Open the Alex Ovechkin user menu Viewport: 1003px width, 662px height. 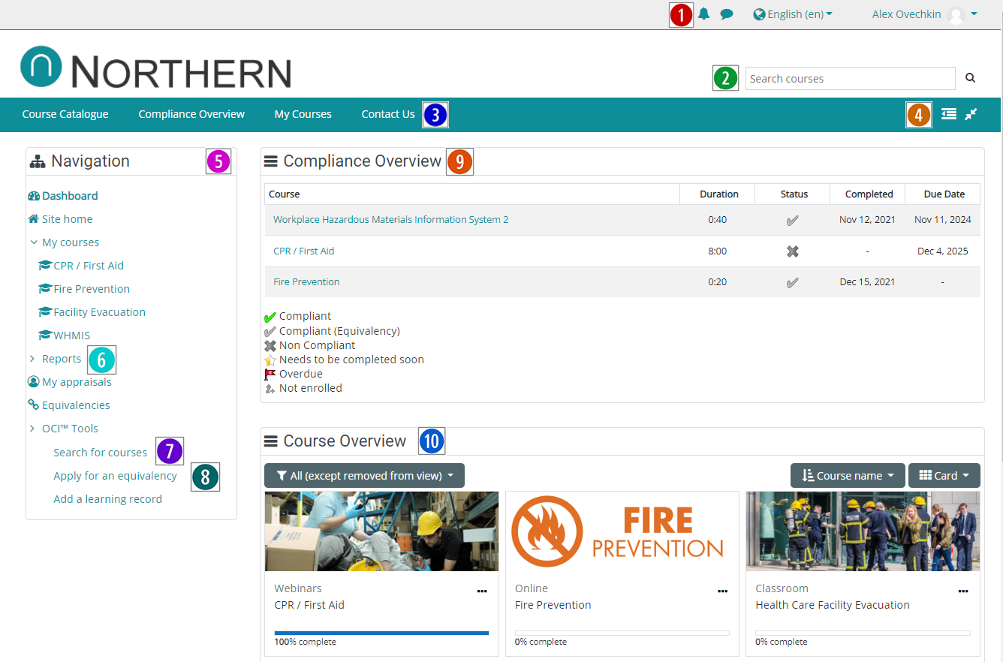[x=923, y=14]
